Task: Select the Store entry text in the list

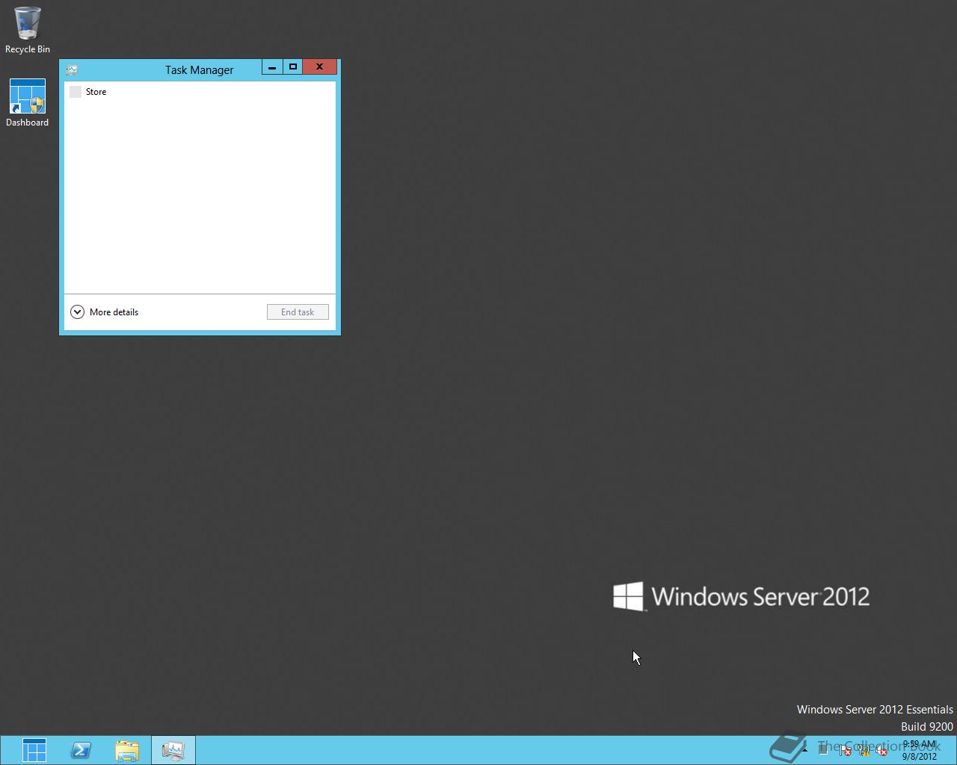Action: (x=96, y=92)
